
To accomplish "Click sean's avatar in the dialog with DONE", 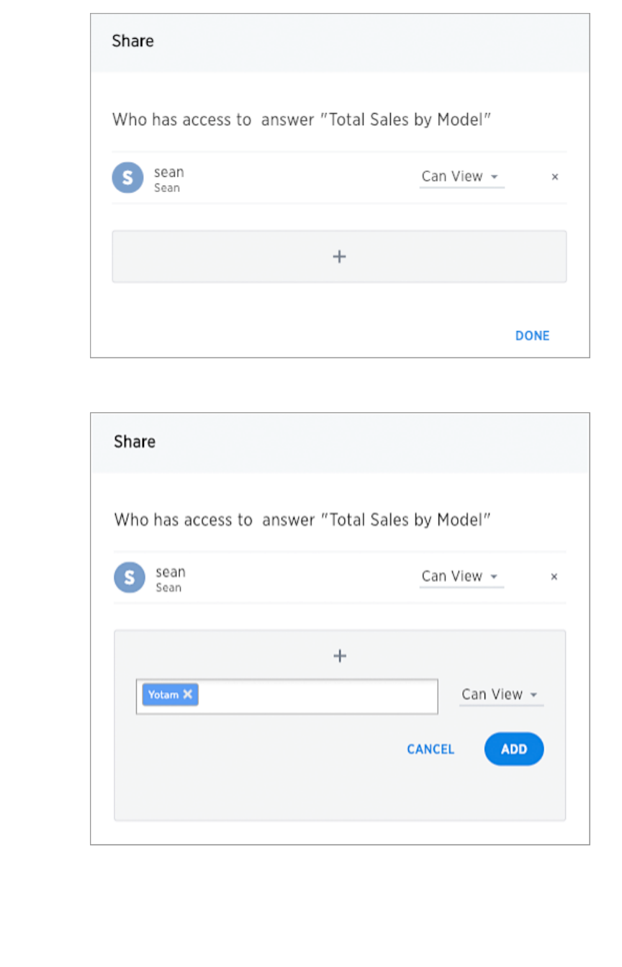I will click(x=127, y=178).
